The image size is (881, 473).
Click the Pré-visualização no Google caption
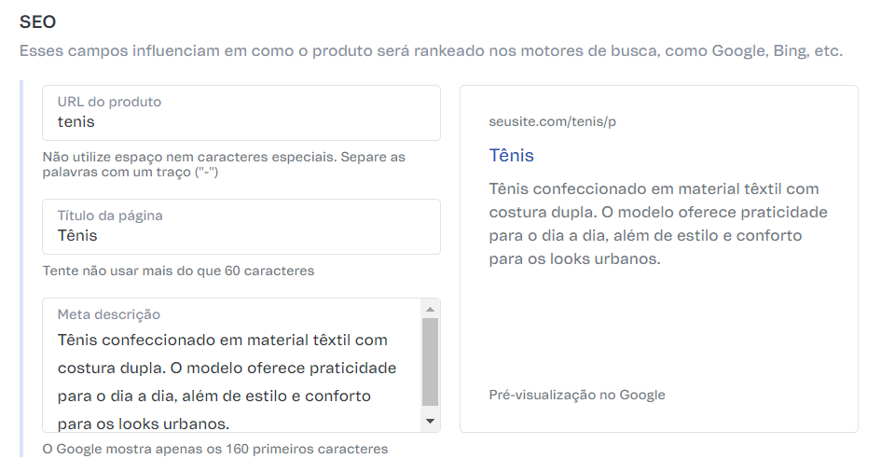(576, 395)
